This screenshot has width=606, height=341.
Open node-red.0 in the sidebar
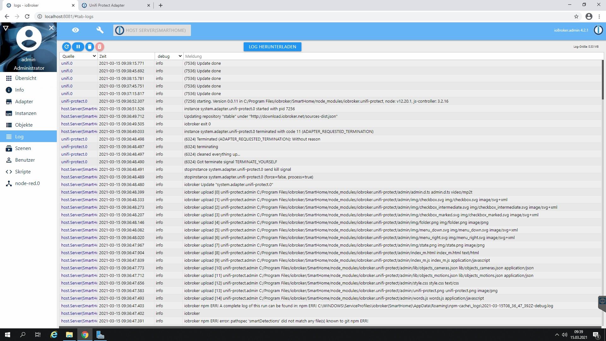point(28,183)
